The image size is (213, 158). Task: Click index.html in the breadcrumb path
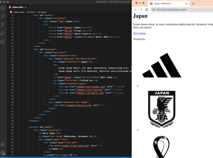click(x=19, y=12)
